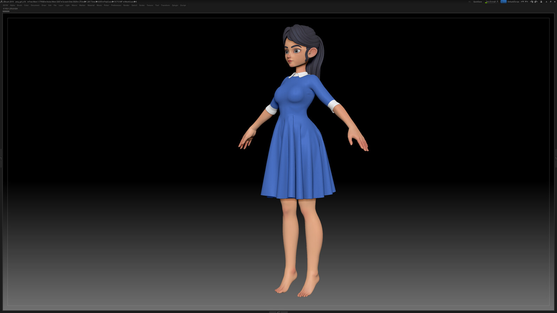The height and width of the screenshot is (313, 557).
Task: Open the Texture menu
Action: (x=150, y=5)
